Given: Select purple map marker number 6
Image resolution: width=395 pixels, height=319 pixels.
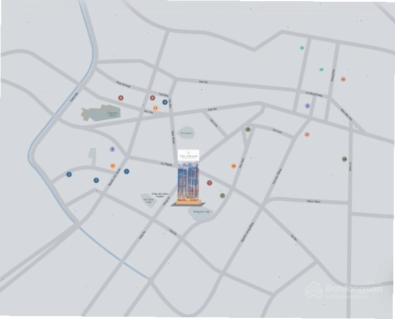Looking at the screenshot, I should tap(307, 105).
